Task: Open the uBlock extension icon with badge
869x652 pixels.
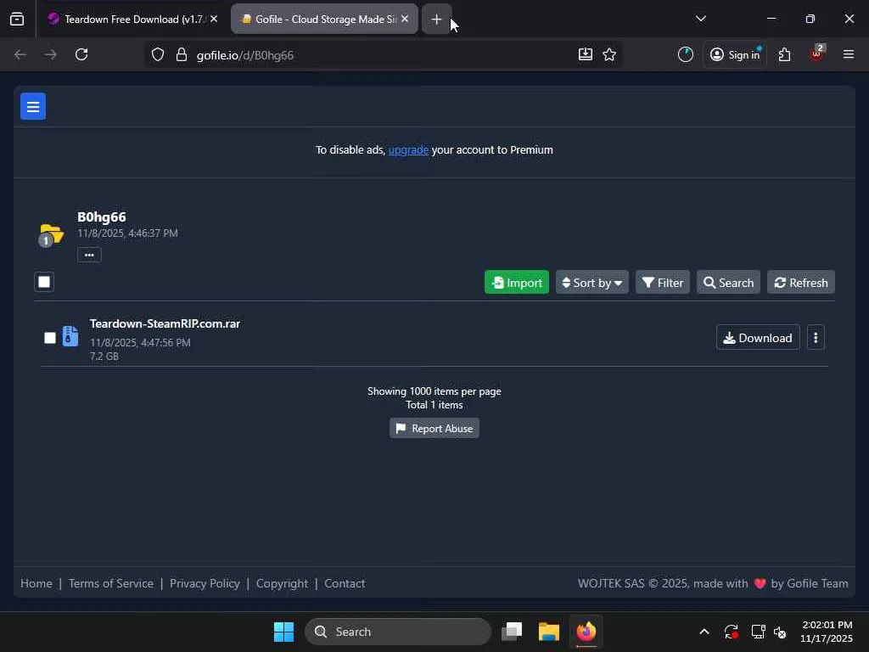Action: (816, 53)
